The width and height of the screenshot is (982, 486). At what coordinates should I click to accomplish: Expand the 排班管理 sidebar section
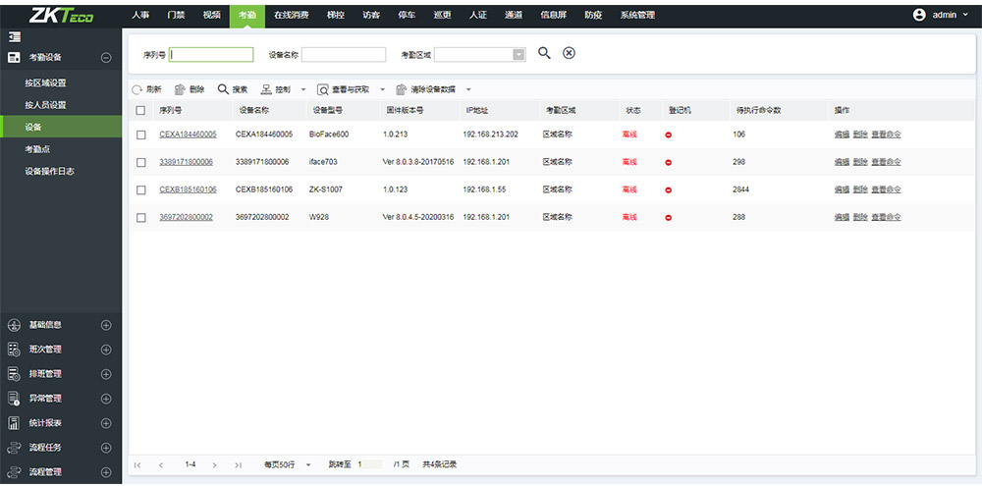tap(106, 374)
